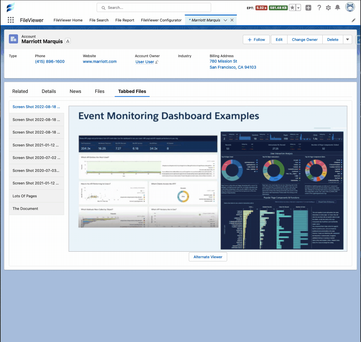Follow the Marriott Marquis account
This screenshot has height=342, width=361.
pyautogui.click(x=256, y=39)
